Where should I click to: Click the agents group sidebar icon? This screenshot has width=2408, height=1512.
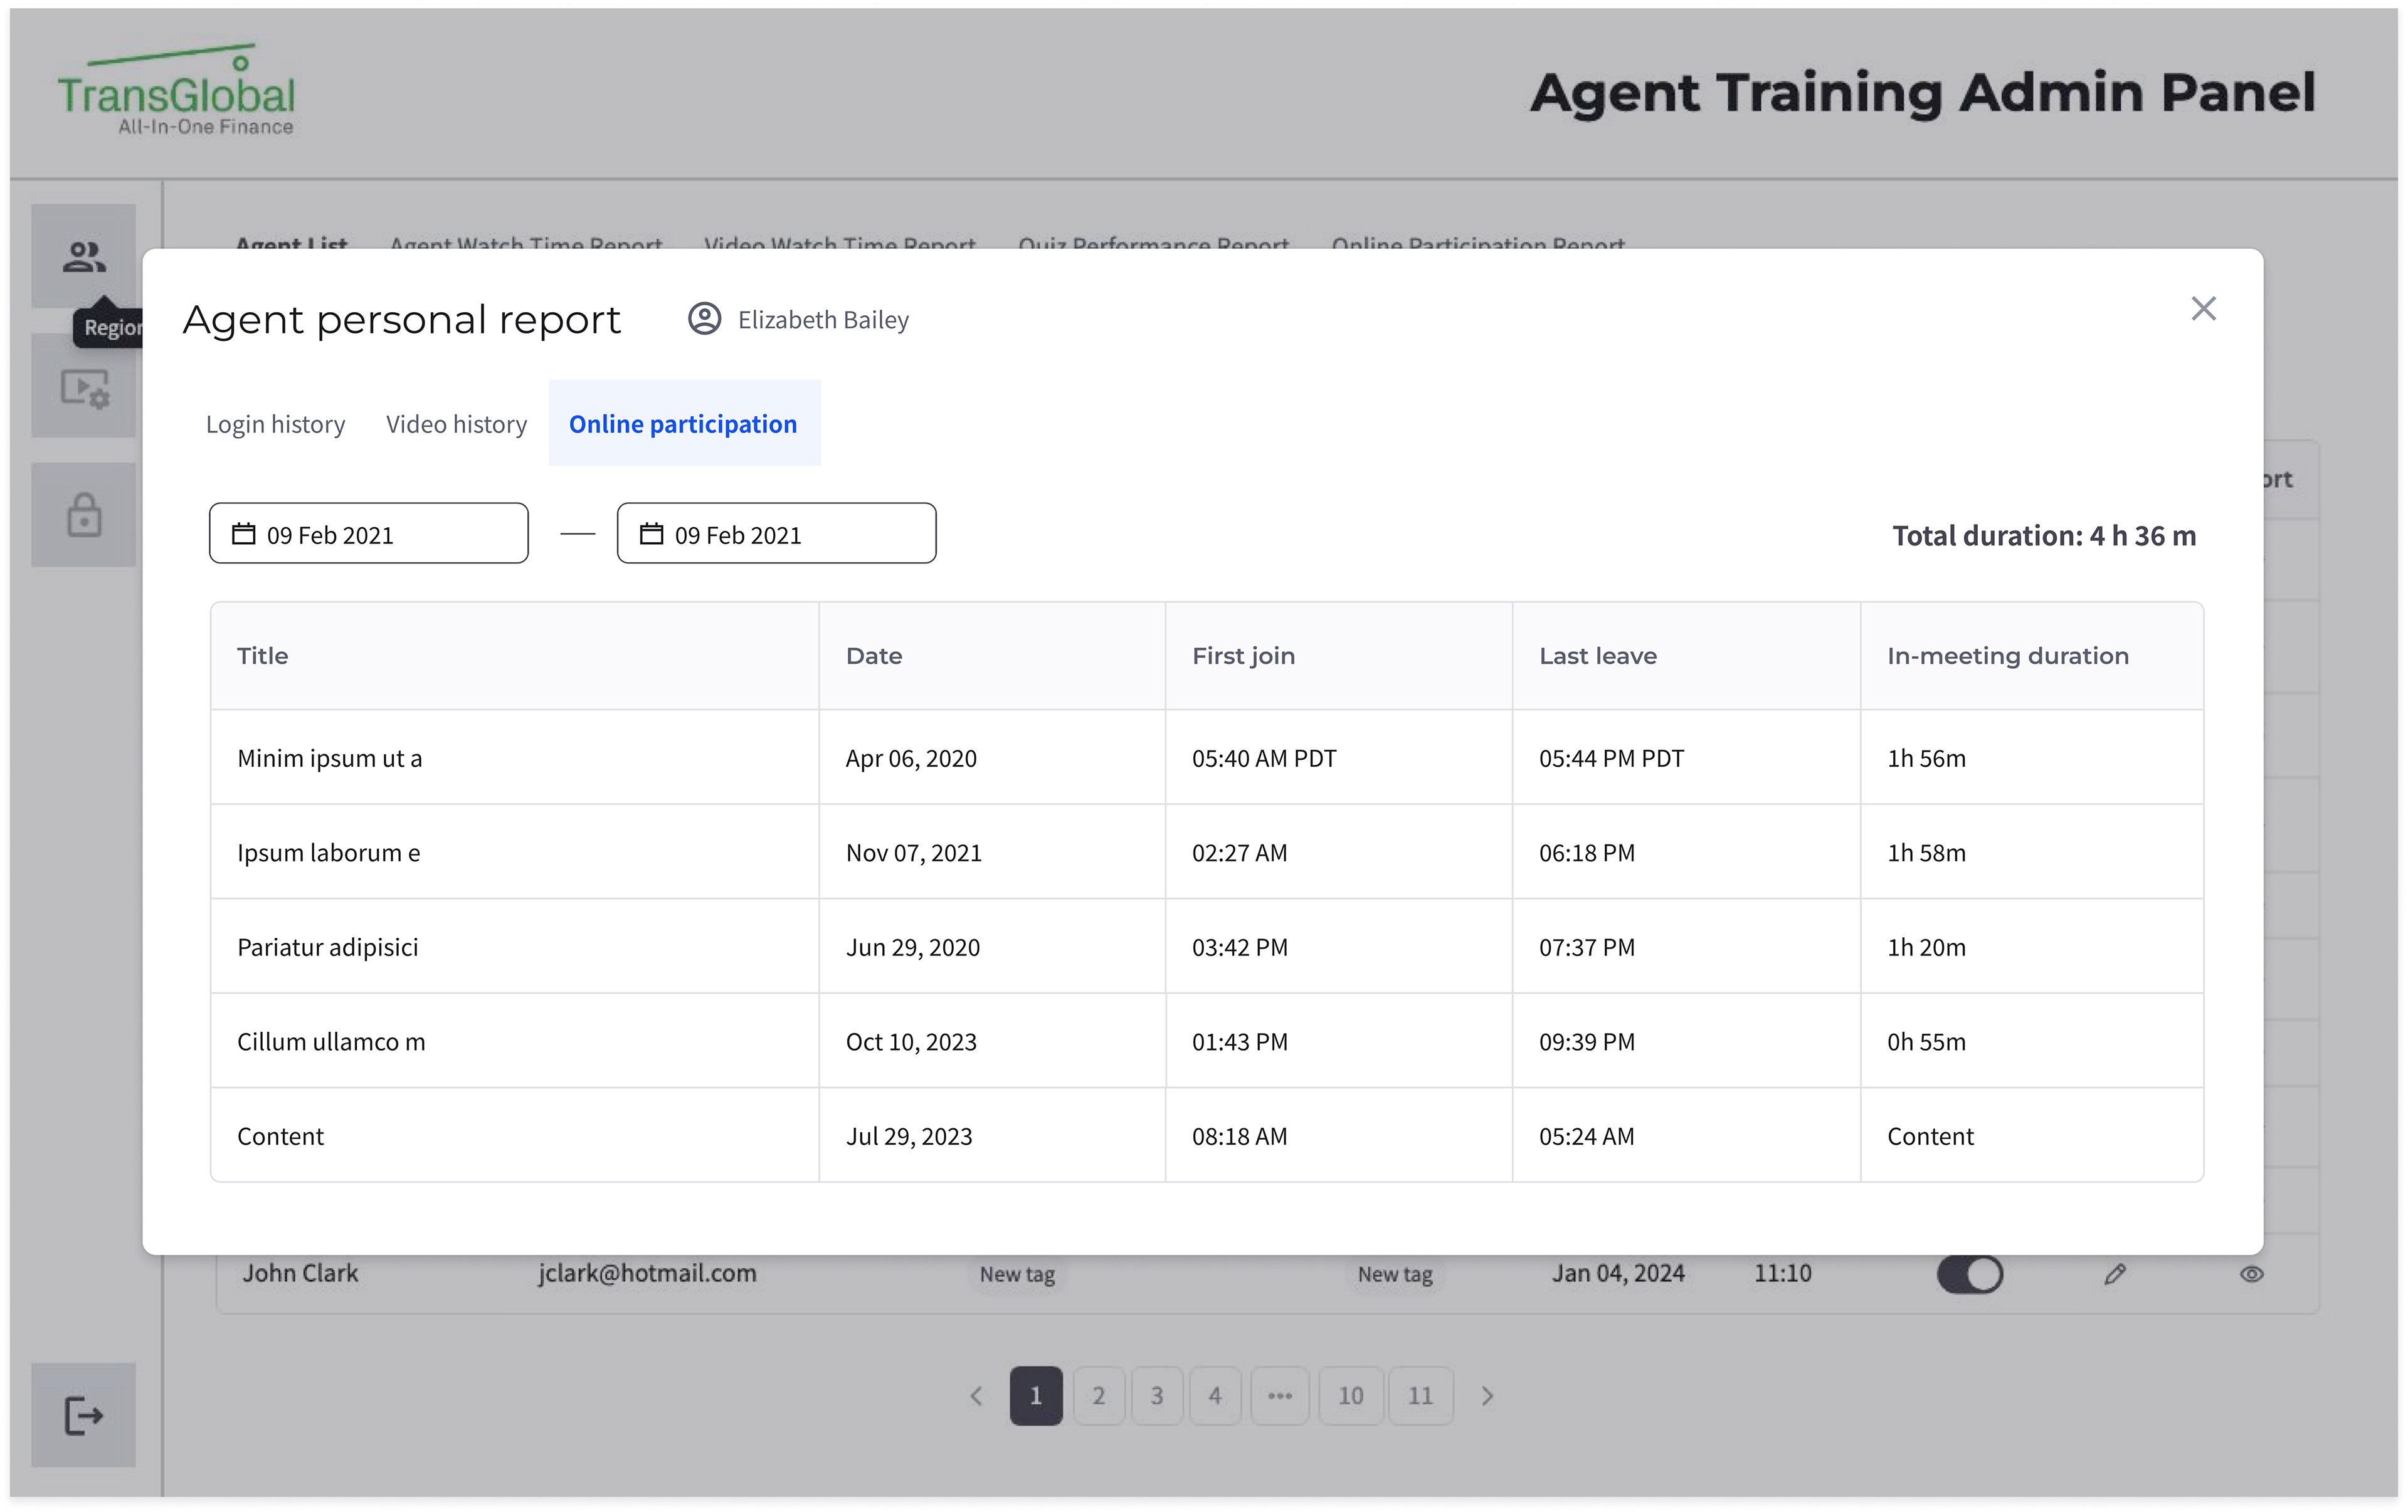click(x=84, y=257)
